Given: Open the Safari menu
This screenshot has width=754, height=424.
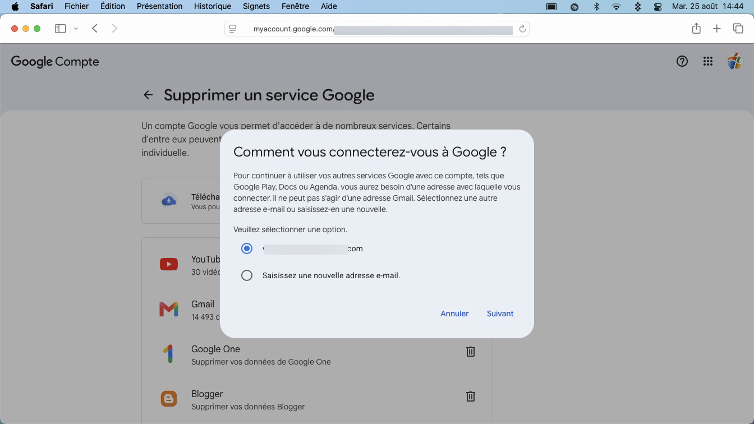Looking at the screenshot, I should pyautogui.click(x=42, y=6).
